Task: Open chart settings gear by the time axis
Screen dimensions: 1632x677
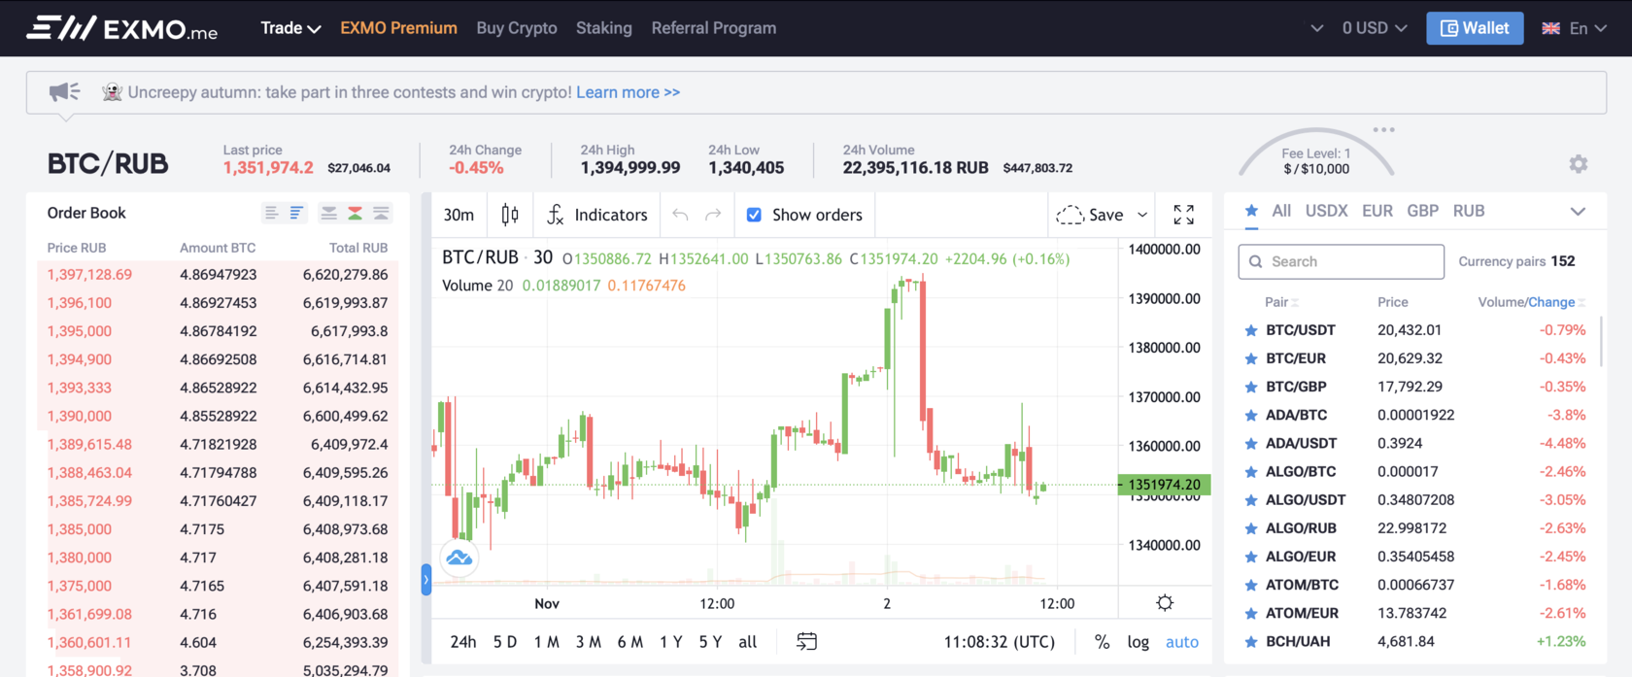Action: coord(1165,603)
